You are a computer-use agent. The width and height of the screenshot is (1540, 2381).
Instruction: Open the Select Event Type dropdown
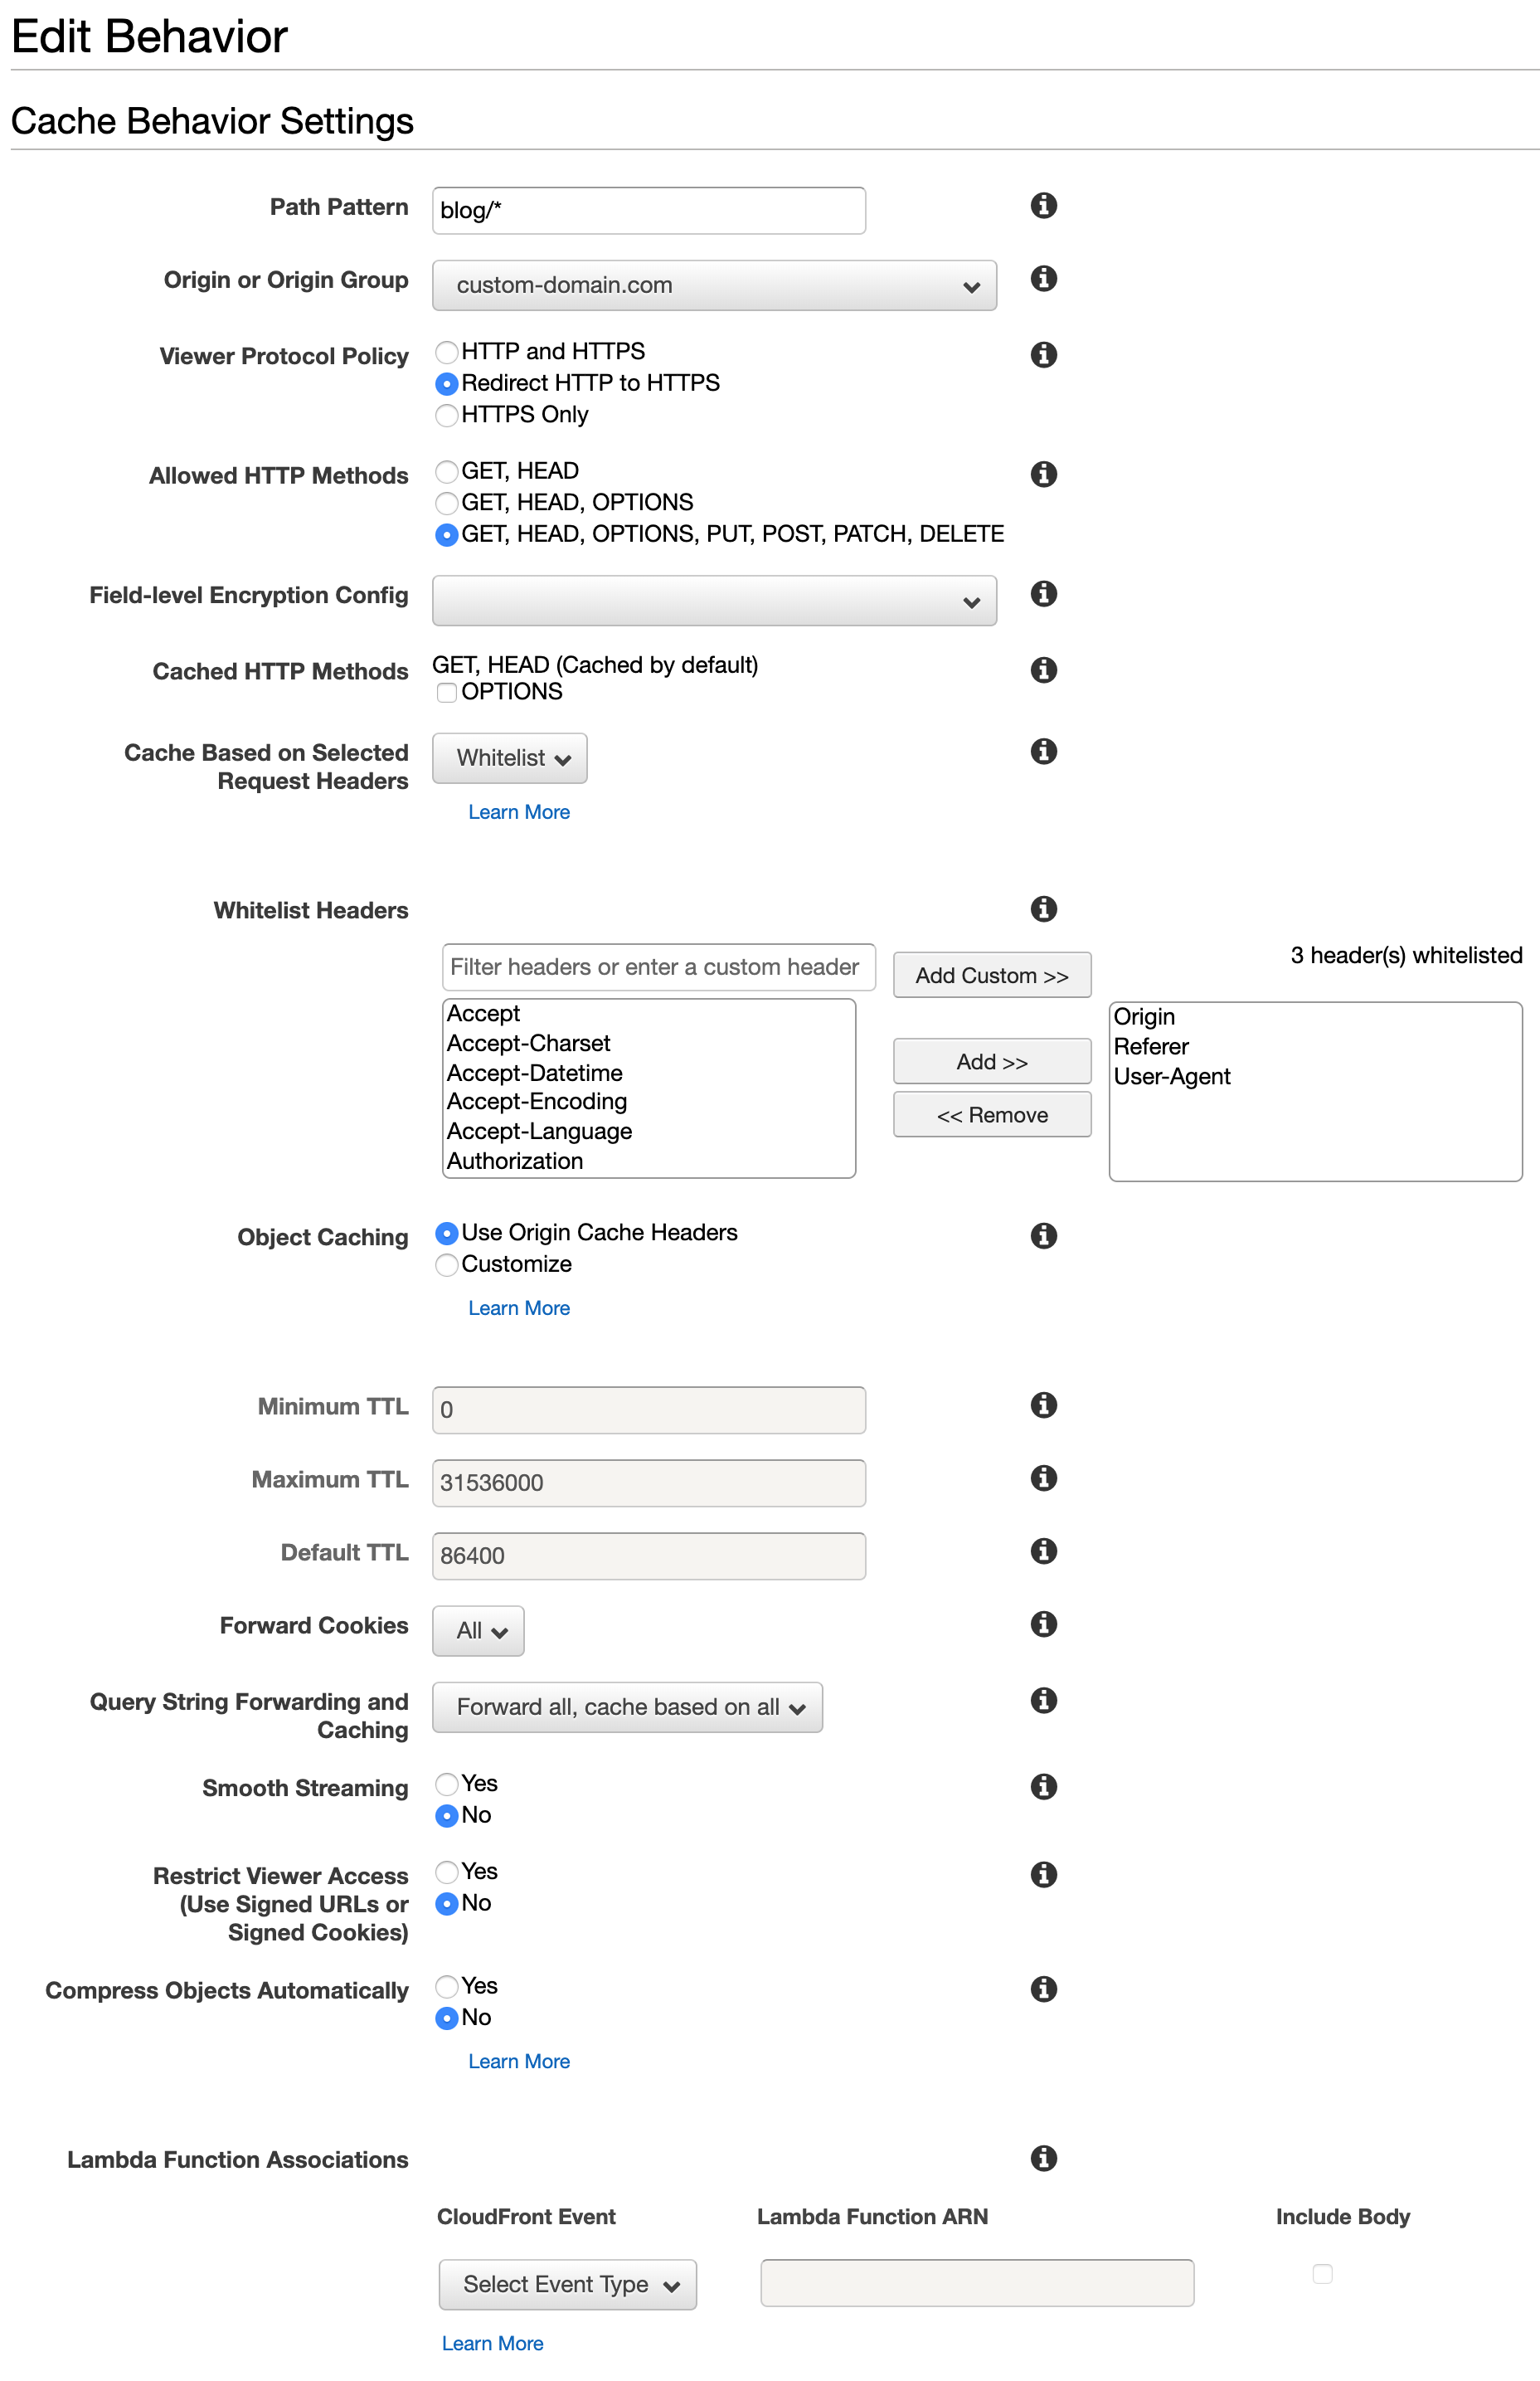point(567,2285)
